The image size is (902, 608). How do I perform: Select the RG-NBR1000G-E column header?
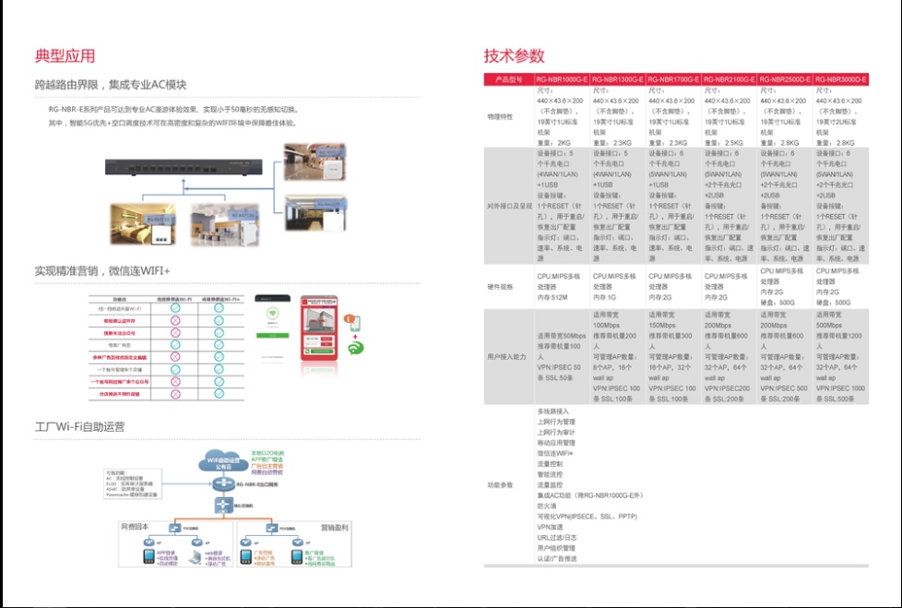click(x=562, y=79)
